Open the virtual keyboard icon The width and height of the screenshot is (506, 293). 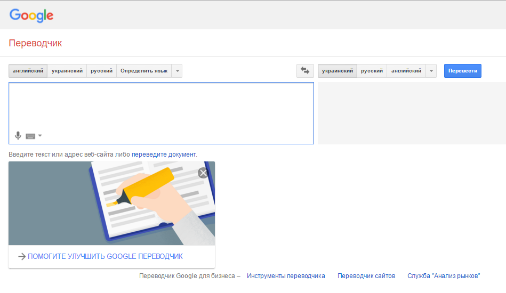click(x=30, y=136)
